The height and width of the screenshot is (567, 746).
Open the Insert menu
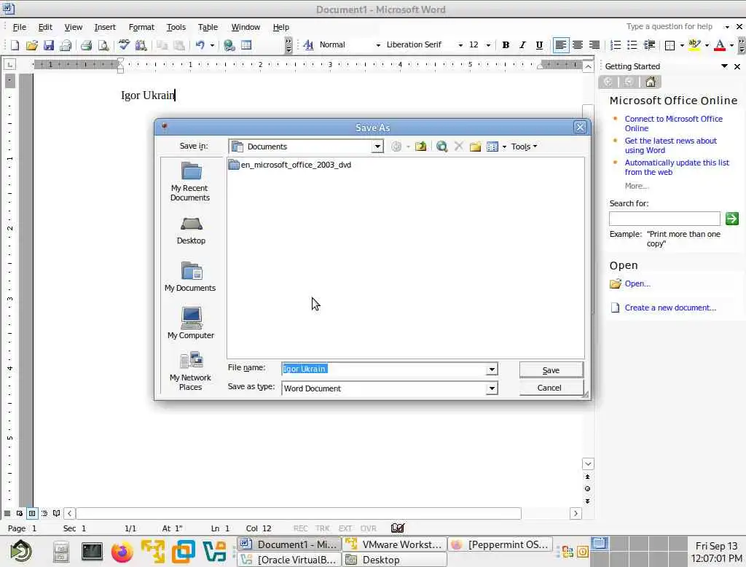(x=105, y=27)
